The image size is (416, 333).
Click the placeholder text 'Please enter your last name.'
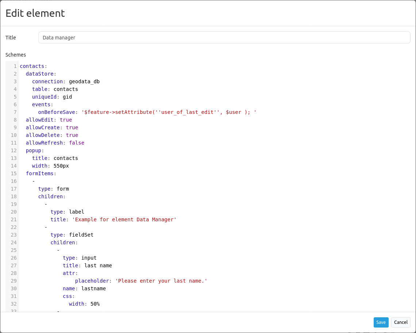pos(161,281)
